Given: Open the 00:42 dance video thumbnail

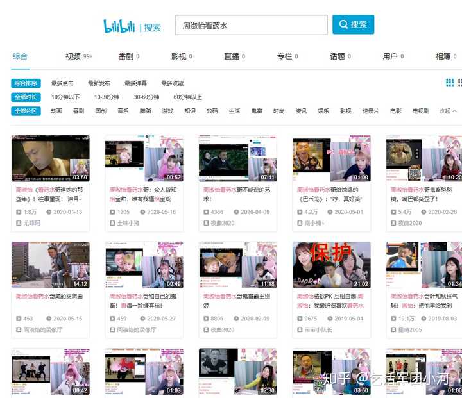Looking at the screenshot, I should [x=51, y=372].
